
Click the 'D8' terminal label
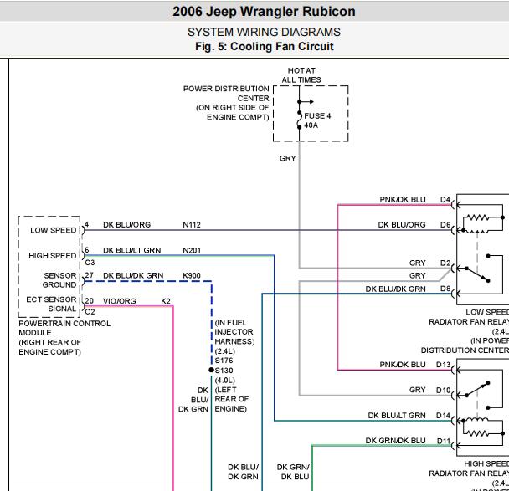point(445,289)
